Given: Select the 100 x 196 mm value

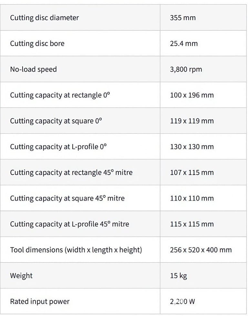Looking at the screenshot, I should click(x=192, y=95).
